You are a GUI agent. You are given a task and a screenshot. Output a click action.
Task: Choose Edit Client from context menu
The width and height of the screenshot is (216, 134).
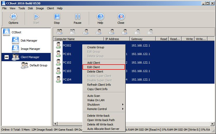pos(104,67)
